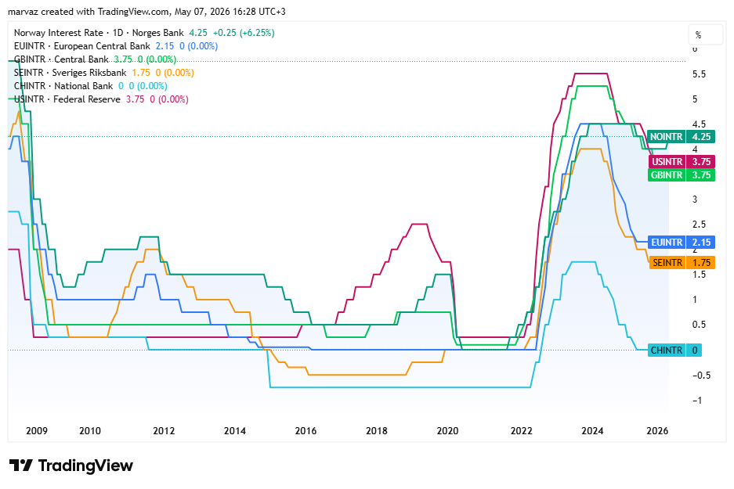The image size is (734, 489).
Task: Click the NOINTR 4.25 price label
Action: 681,136
